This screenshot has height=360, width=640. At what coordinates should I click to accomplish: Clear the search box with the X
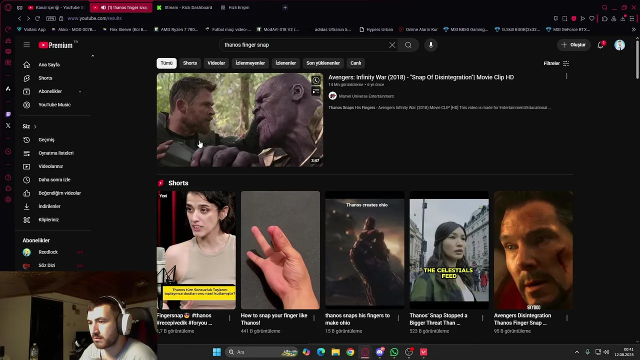pyautogui.click(x=392, y=45)
